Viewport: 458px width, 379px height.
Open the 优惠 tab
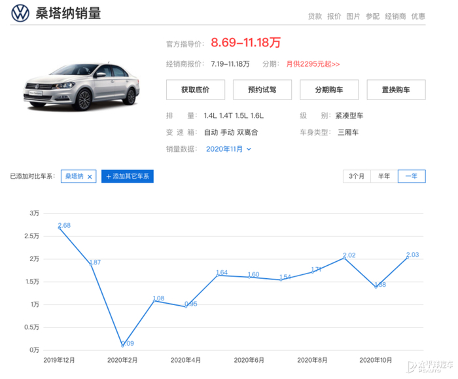(418, 16)
